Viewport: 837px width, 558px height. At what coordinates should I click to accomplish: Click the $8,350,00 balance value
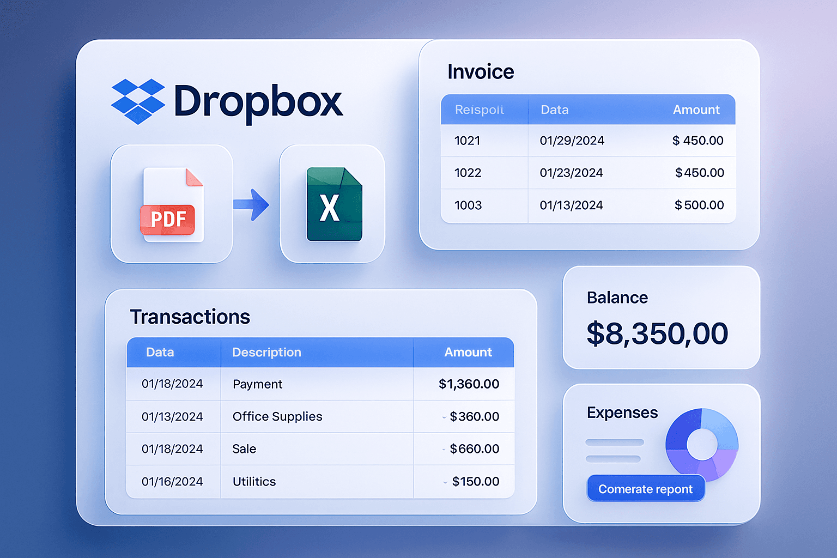click(657, 333)
